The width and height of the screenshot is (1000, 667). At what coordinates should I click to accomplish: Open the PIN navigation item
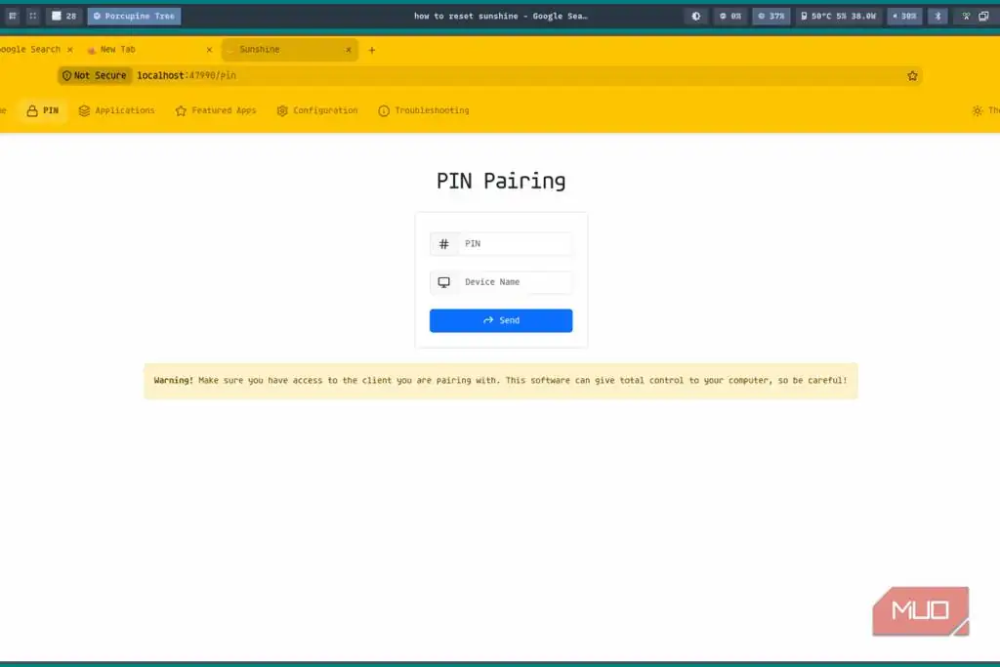[43, 110]
